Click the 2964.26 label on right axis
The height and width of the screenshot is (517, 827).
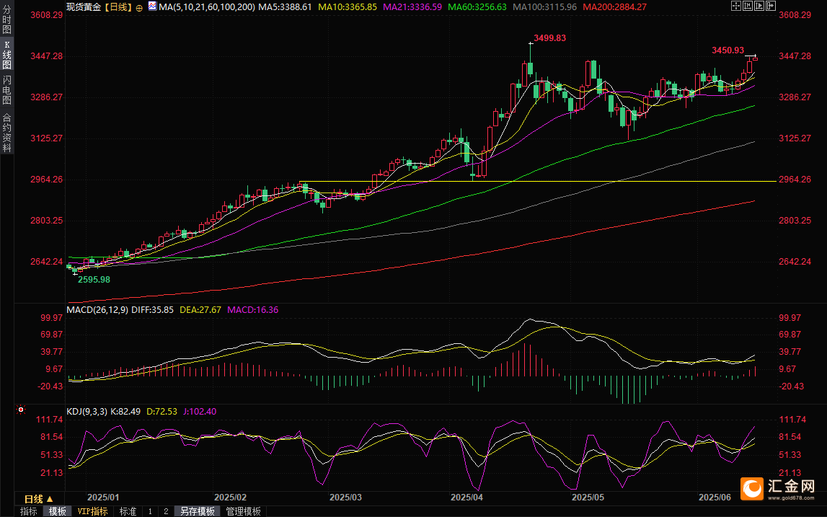795,180
